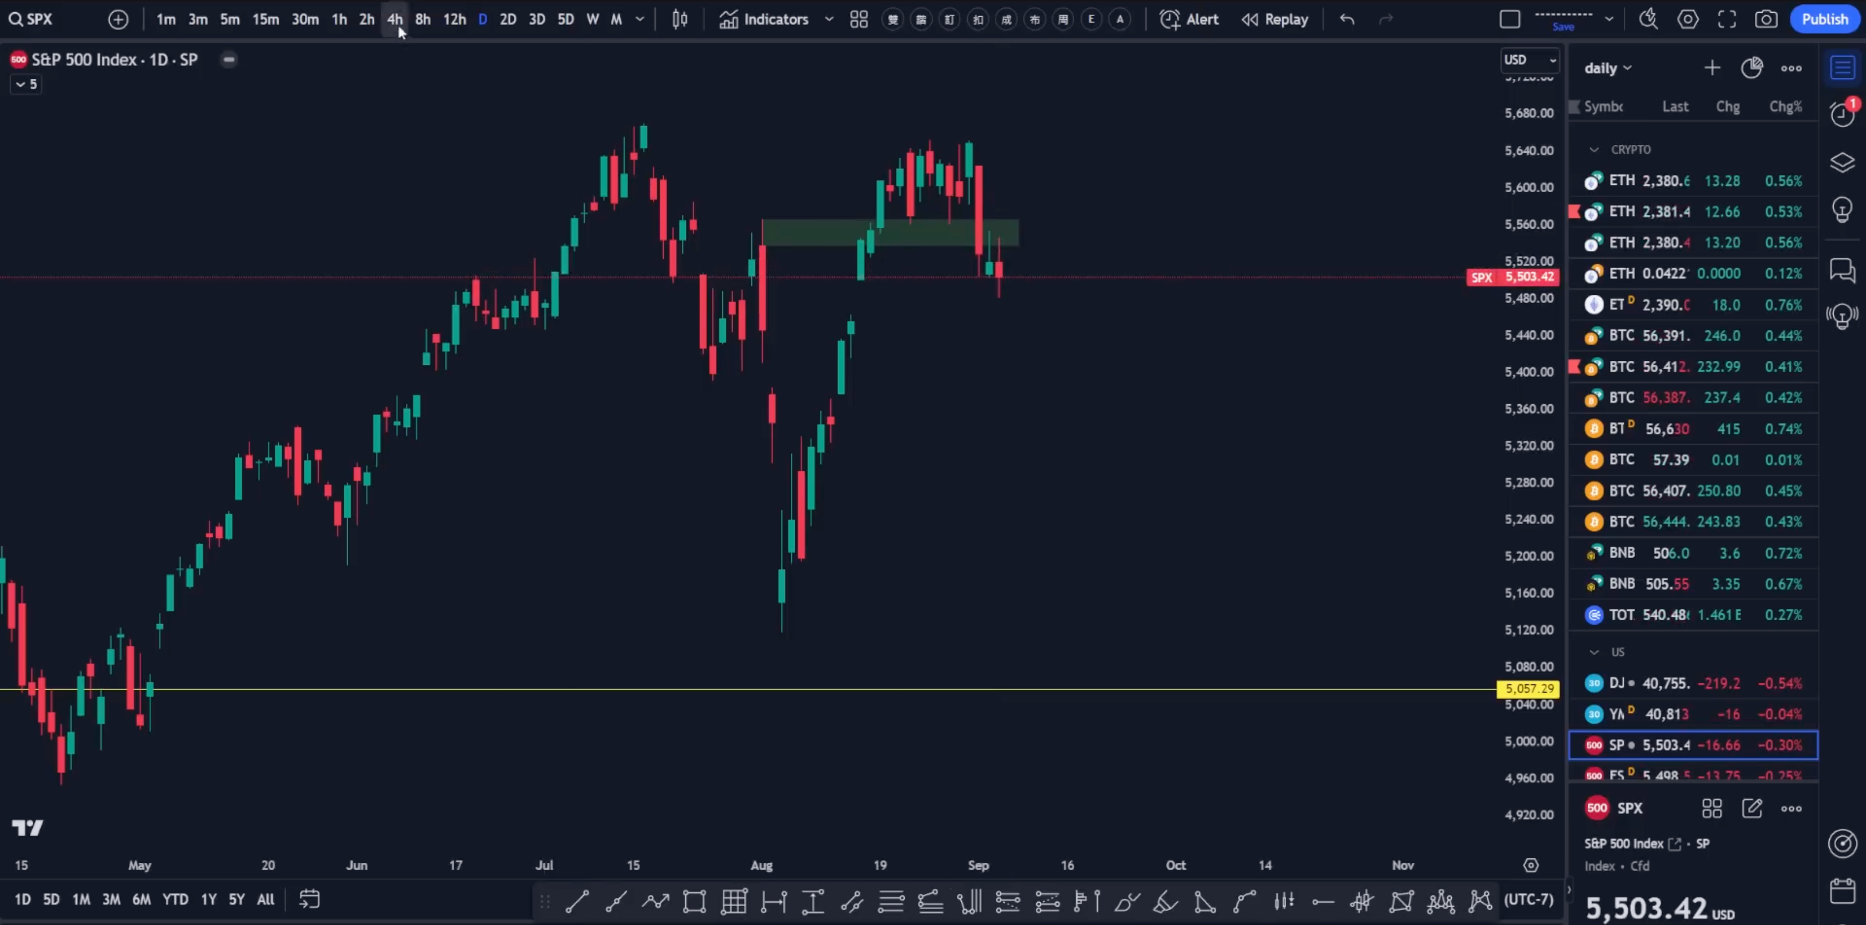Screen dimensions: 1866x925
Task: Select the DJ 40,755 watchlist row
Action: point(1693,683)
